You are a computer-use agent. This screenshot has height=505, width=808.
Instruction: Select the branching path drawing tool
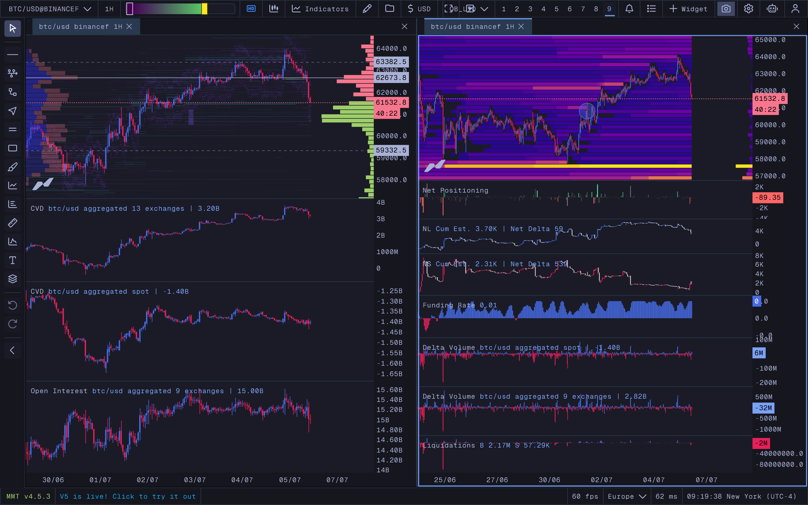tap(12, 73)
